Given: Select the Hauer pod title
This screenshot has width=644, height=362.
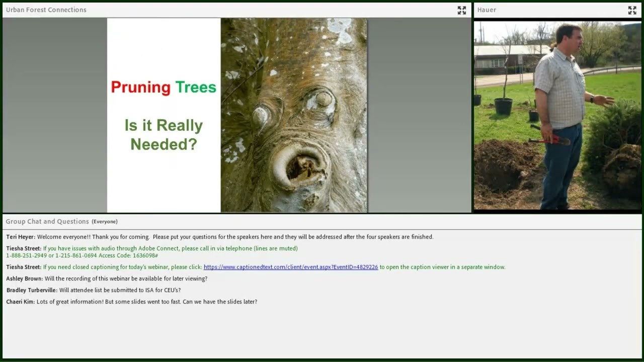Looking at the screenshot, I should 487,10.
